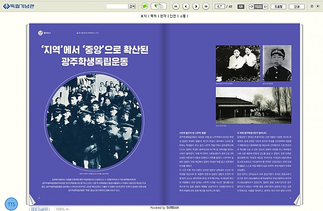Click the window restore icon in toolbar
The image size is (323, 211).
[x=312, y=6]
